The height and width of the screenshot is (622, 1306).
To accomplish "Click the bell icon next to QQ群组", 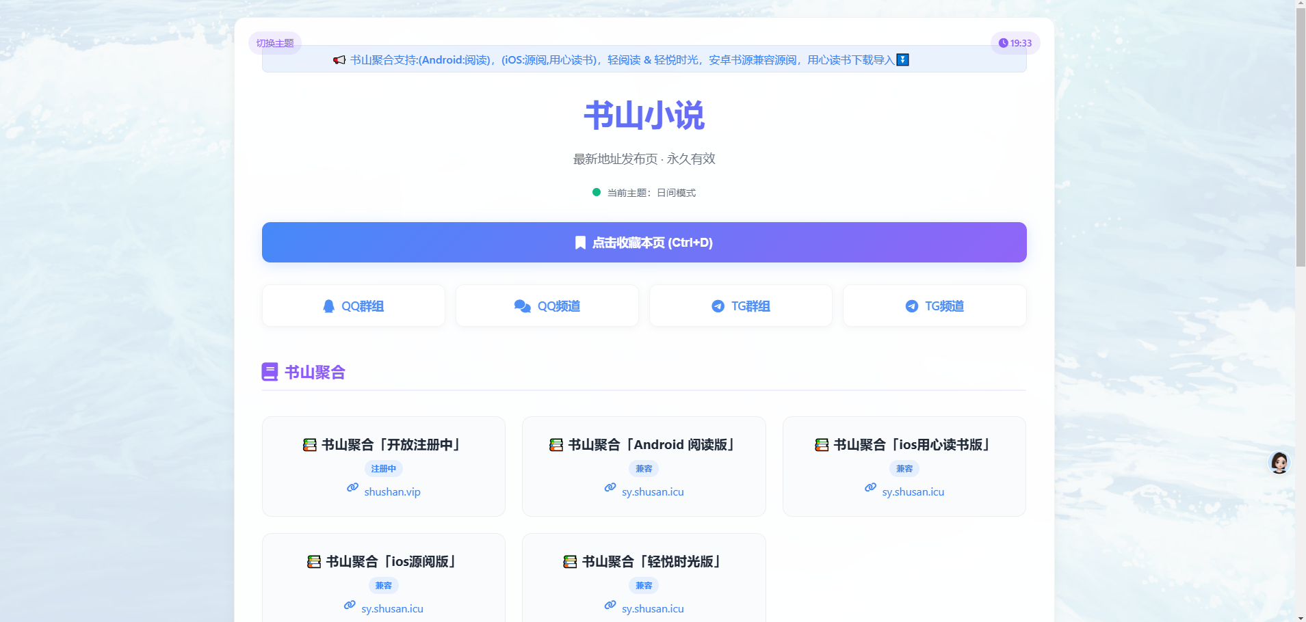I will [329, 306].
